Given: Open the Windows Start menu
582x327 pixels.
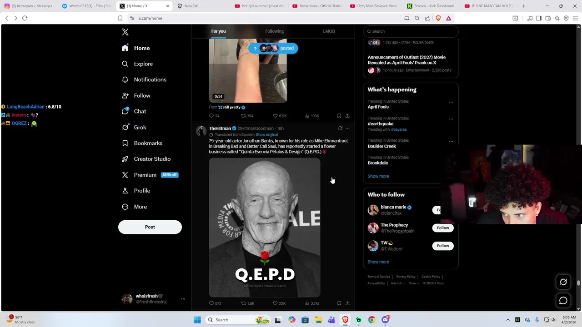Looking at the screenshot, I should click(x=197, y=320).
